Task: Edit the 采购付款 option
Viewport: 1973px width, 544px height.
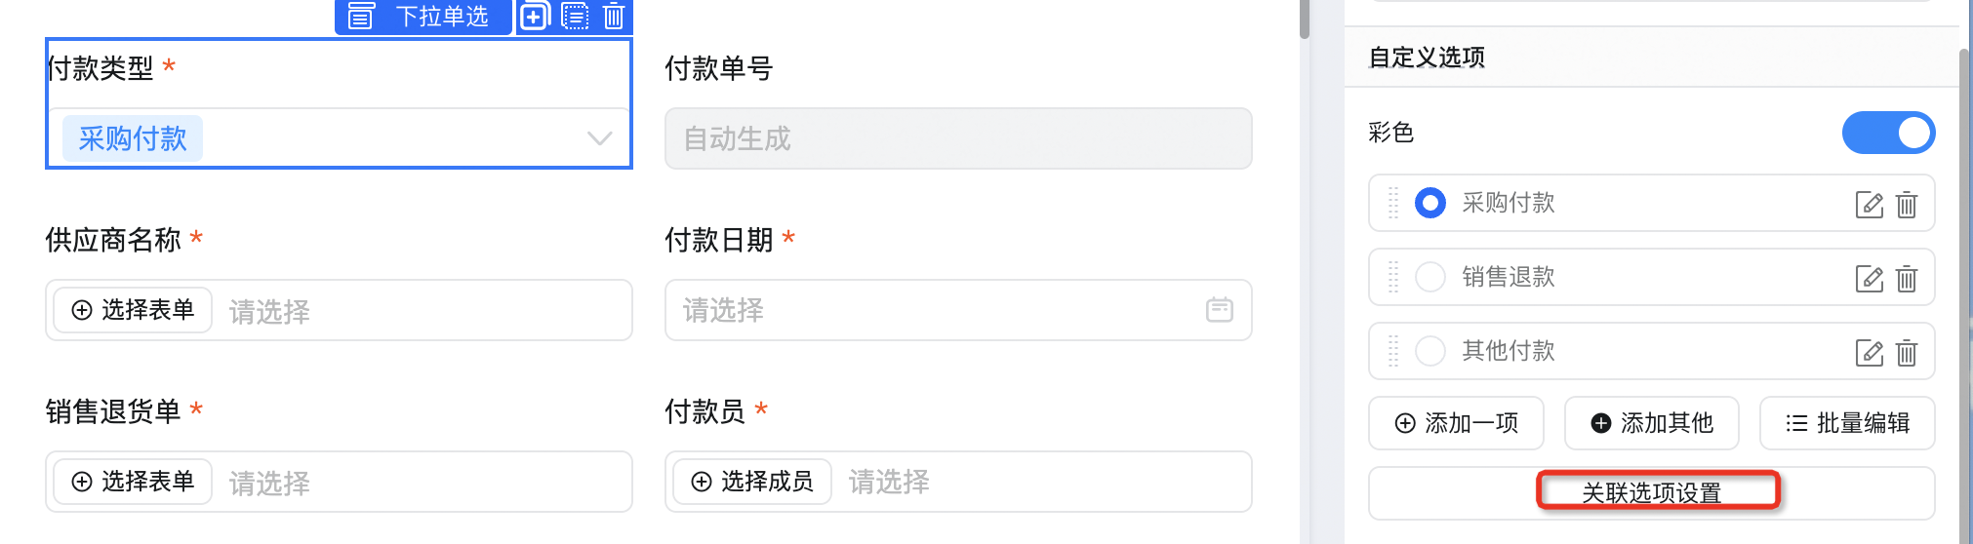Action: coord(1869,204)
